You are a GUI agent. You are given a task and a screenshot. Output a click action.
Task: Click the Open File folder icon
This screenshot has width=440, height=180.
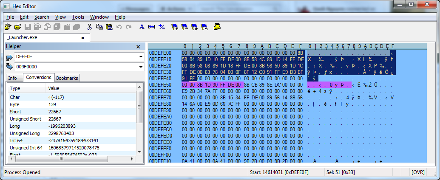point(17,27)
